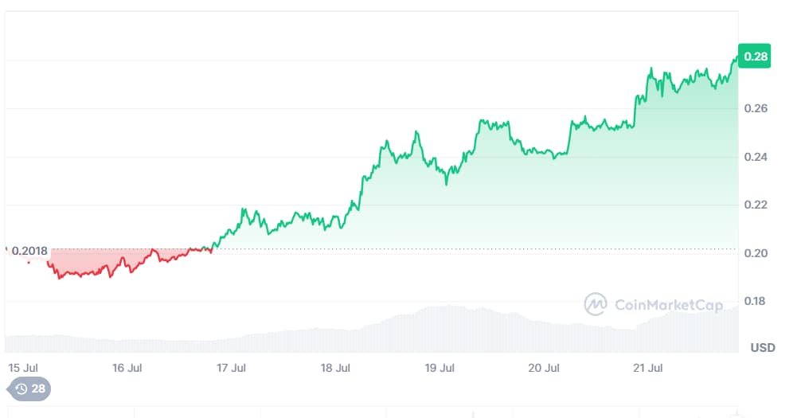Click the CoinMarketCap logo icon watermark
Screen dimensions: 801x418
click(x=596, y=305)
